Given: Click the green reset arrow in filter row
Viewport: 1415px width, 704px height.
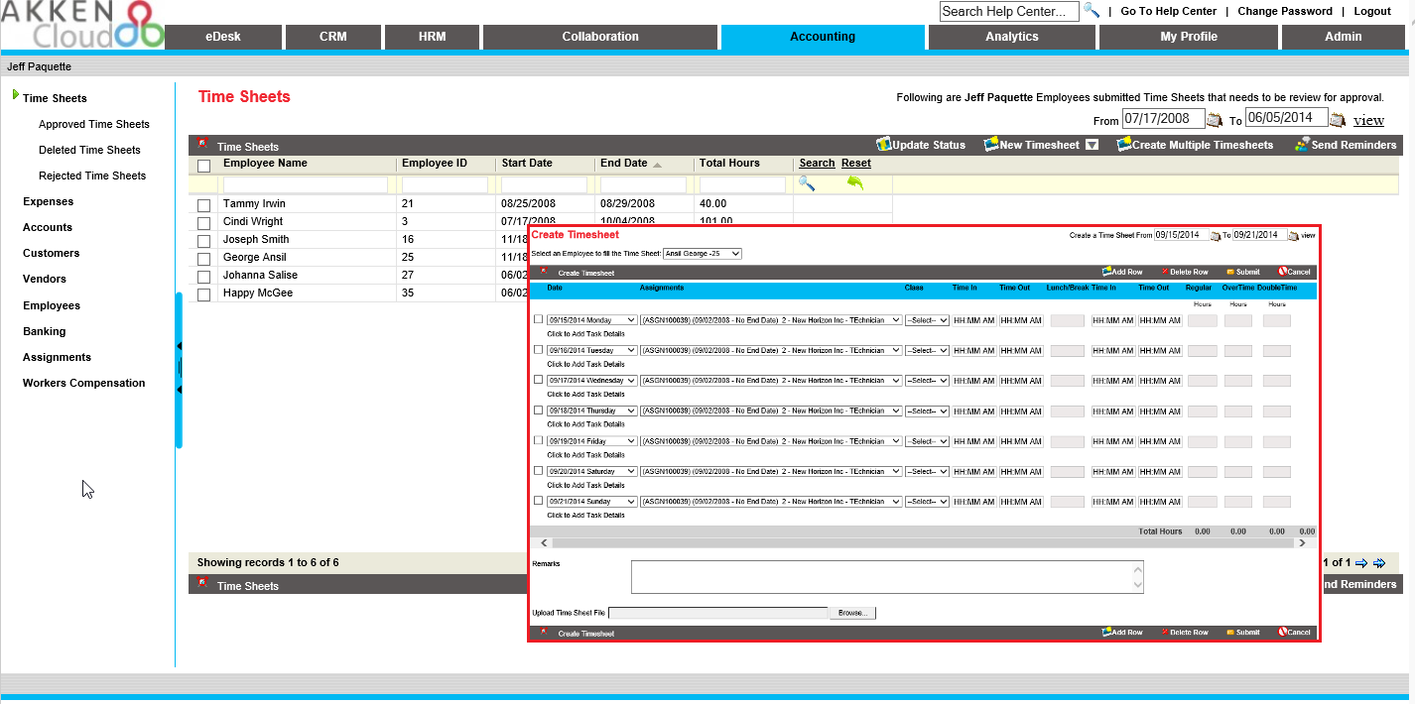Looking at the screenshot, I should point(854,183).
